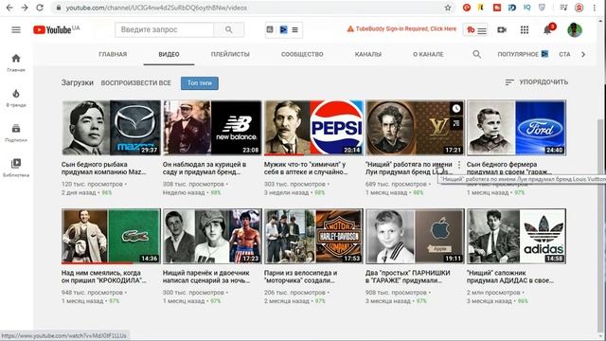Click the TubeBuddy logo menu button
606x341 pixels.
point(475,30)
